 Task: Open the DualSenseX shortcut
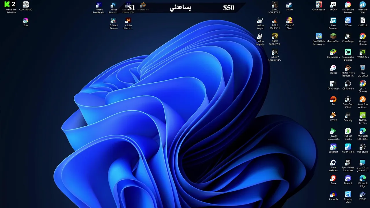point(333,85)
